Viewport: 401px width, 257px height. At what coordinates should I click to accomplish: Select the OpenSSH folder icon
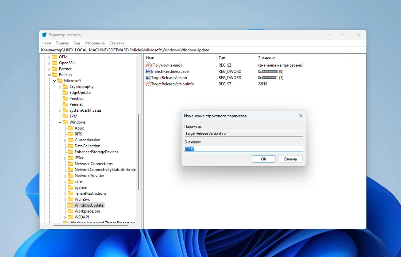click(55, 63)
